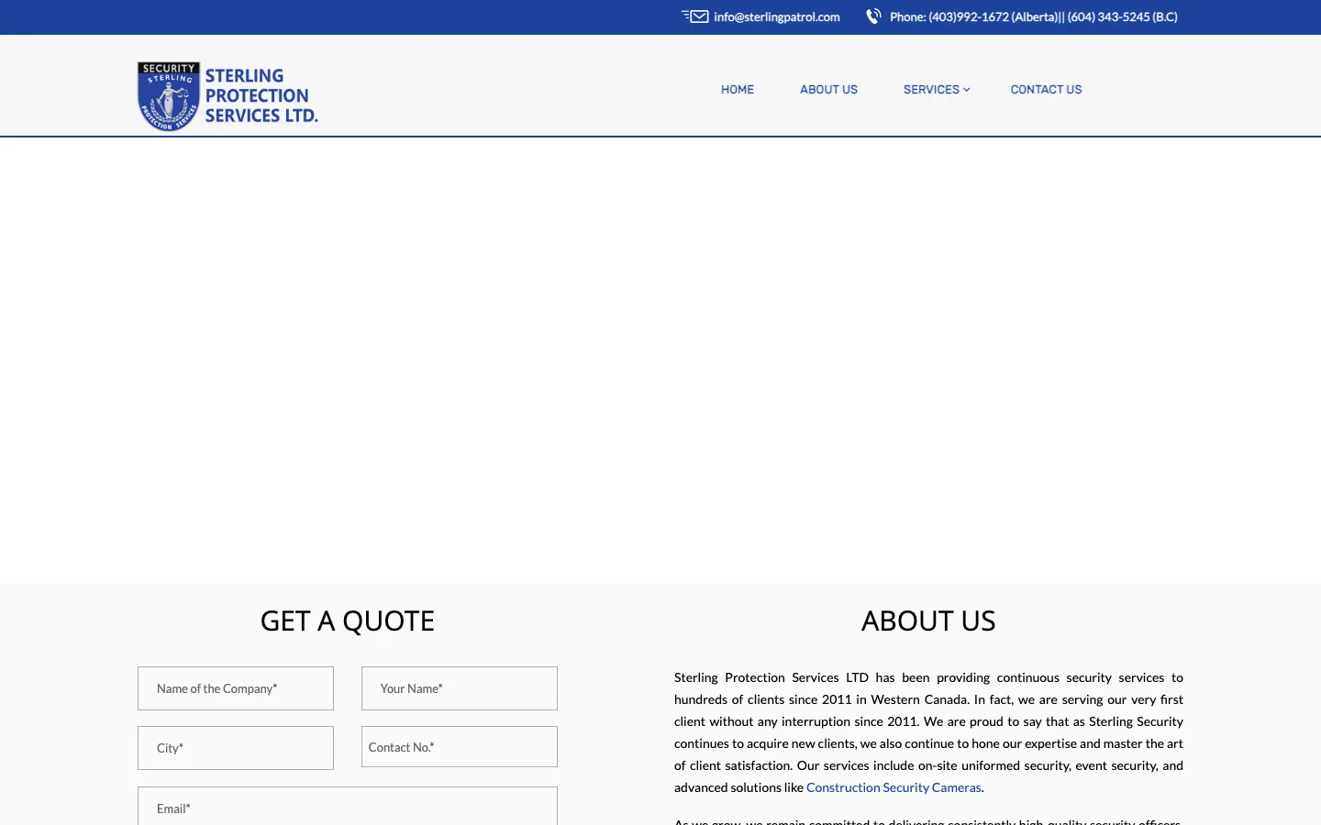Click the ABOUT US section heading

point(928,621)
